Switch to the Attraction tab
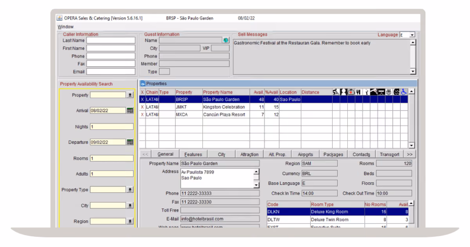This screenshot has height=247, width=470. [249, 154]
